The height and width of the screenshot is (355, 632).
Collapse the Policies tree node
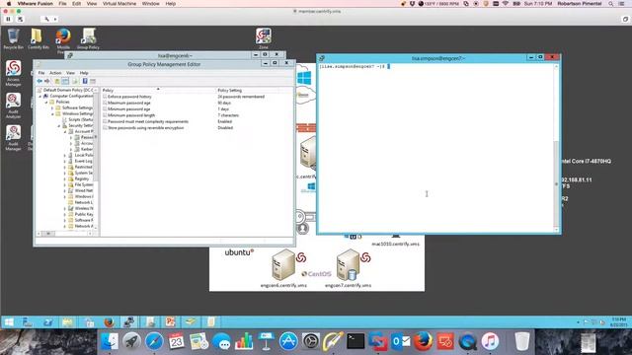46,103
